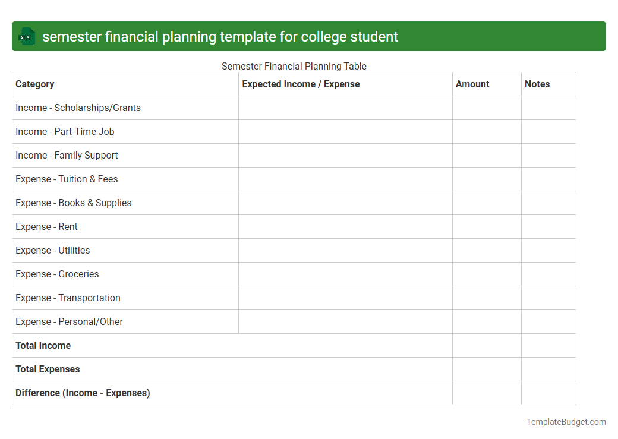Click the Amount column header

(472, 84)
